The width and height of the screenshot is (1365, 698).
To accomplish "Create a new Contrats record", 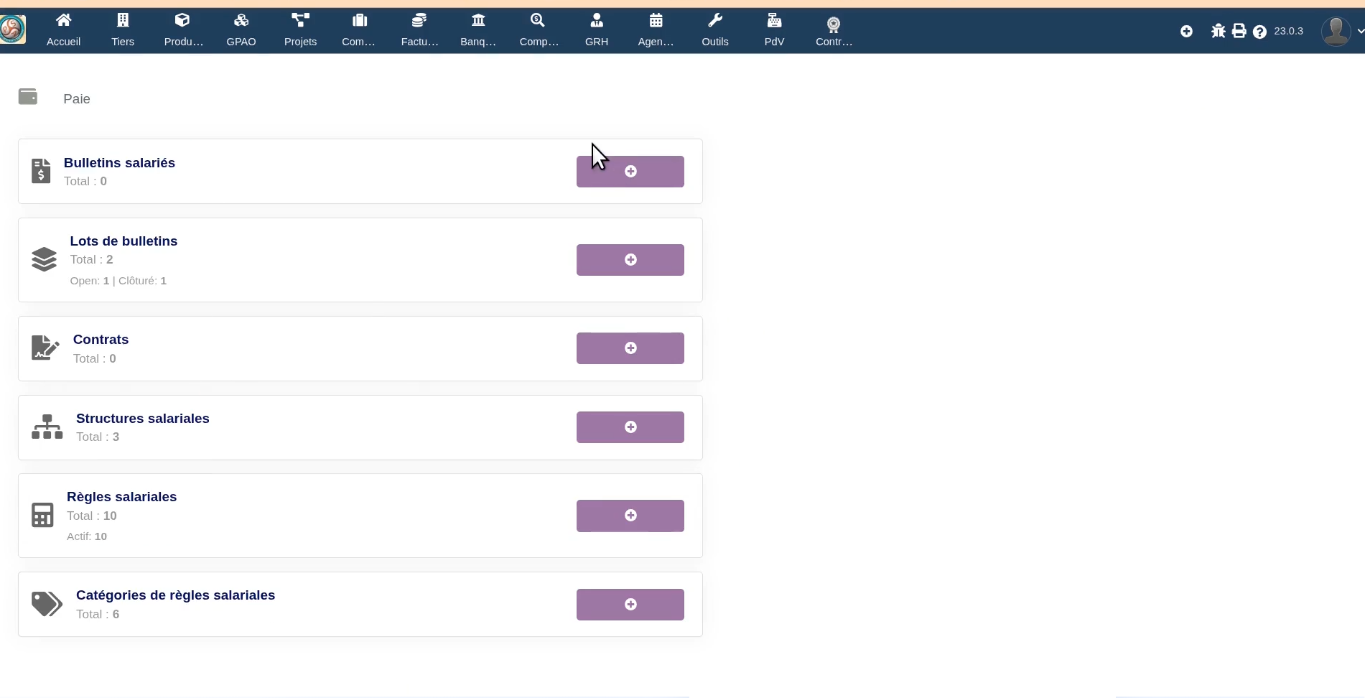I will click(x=630, y=348).
